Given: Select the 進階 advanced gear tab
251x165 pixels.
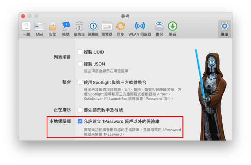Looking at the screenshot, I should coord(224,29).
